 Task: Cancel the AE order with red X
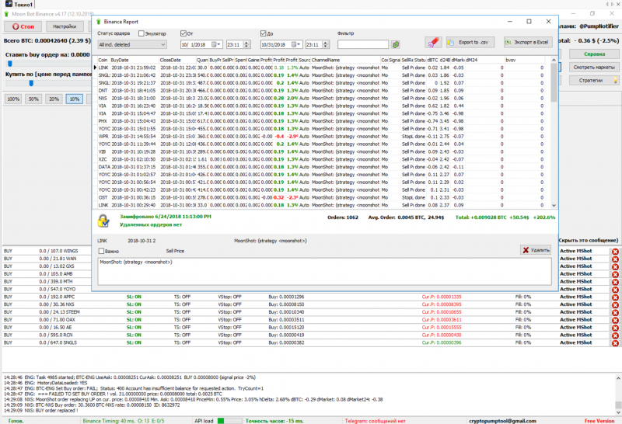615,328
